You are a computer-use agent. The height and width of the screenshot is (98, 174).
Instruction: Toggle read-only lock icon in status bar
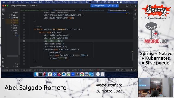(x=135, y=70)
